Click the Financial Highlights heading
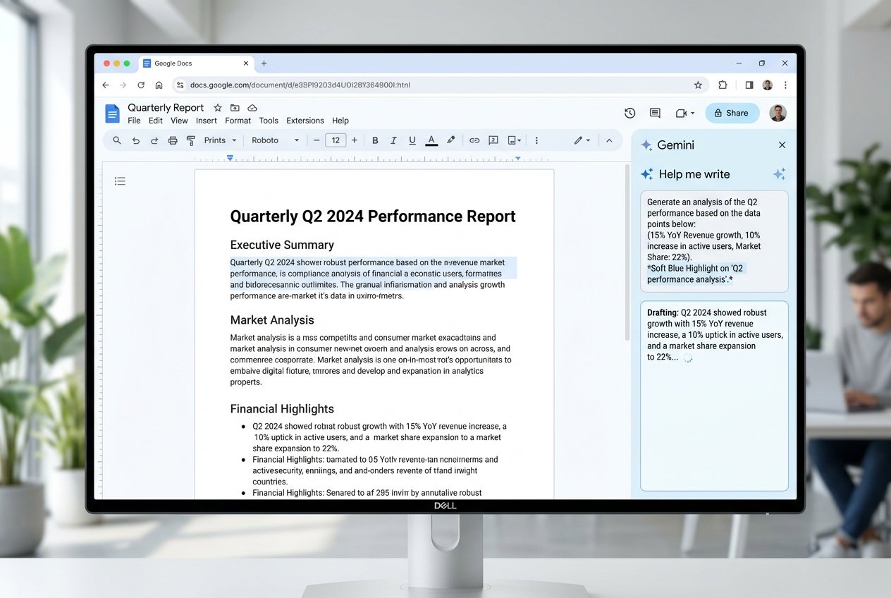 (x=282, y=409)
